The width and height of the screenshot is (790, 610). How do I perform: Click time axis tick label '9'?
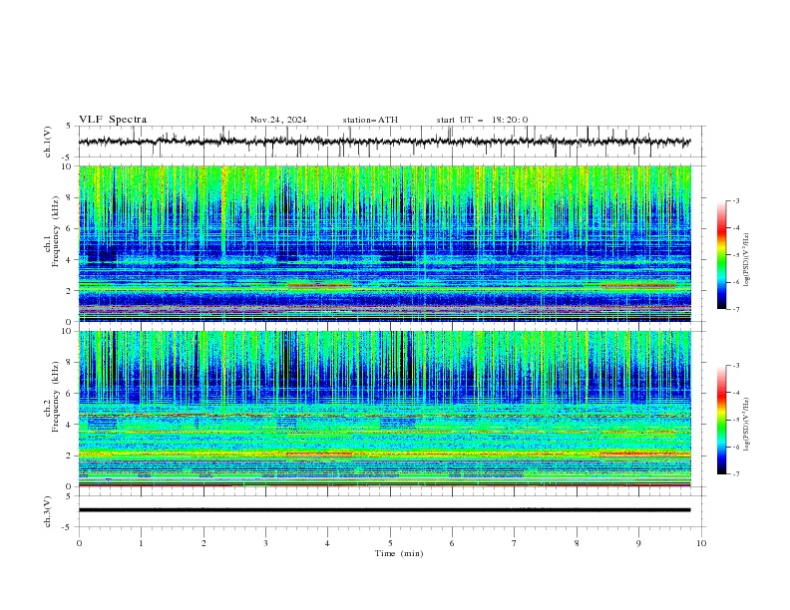(x=638, y=543)
